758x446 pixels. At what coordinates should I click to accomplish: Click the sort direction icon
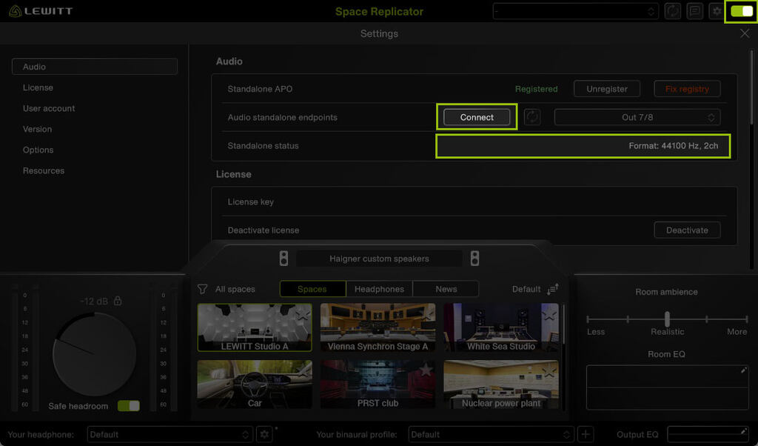[552, 289]
